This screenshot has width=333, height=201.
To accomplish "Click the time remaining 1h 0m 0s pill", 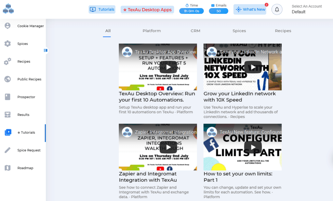I will tap(191, 11).
